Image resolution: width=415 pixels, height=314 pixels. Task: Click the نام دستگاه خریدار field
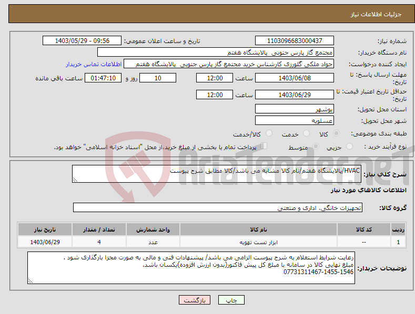216,53
